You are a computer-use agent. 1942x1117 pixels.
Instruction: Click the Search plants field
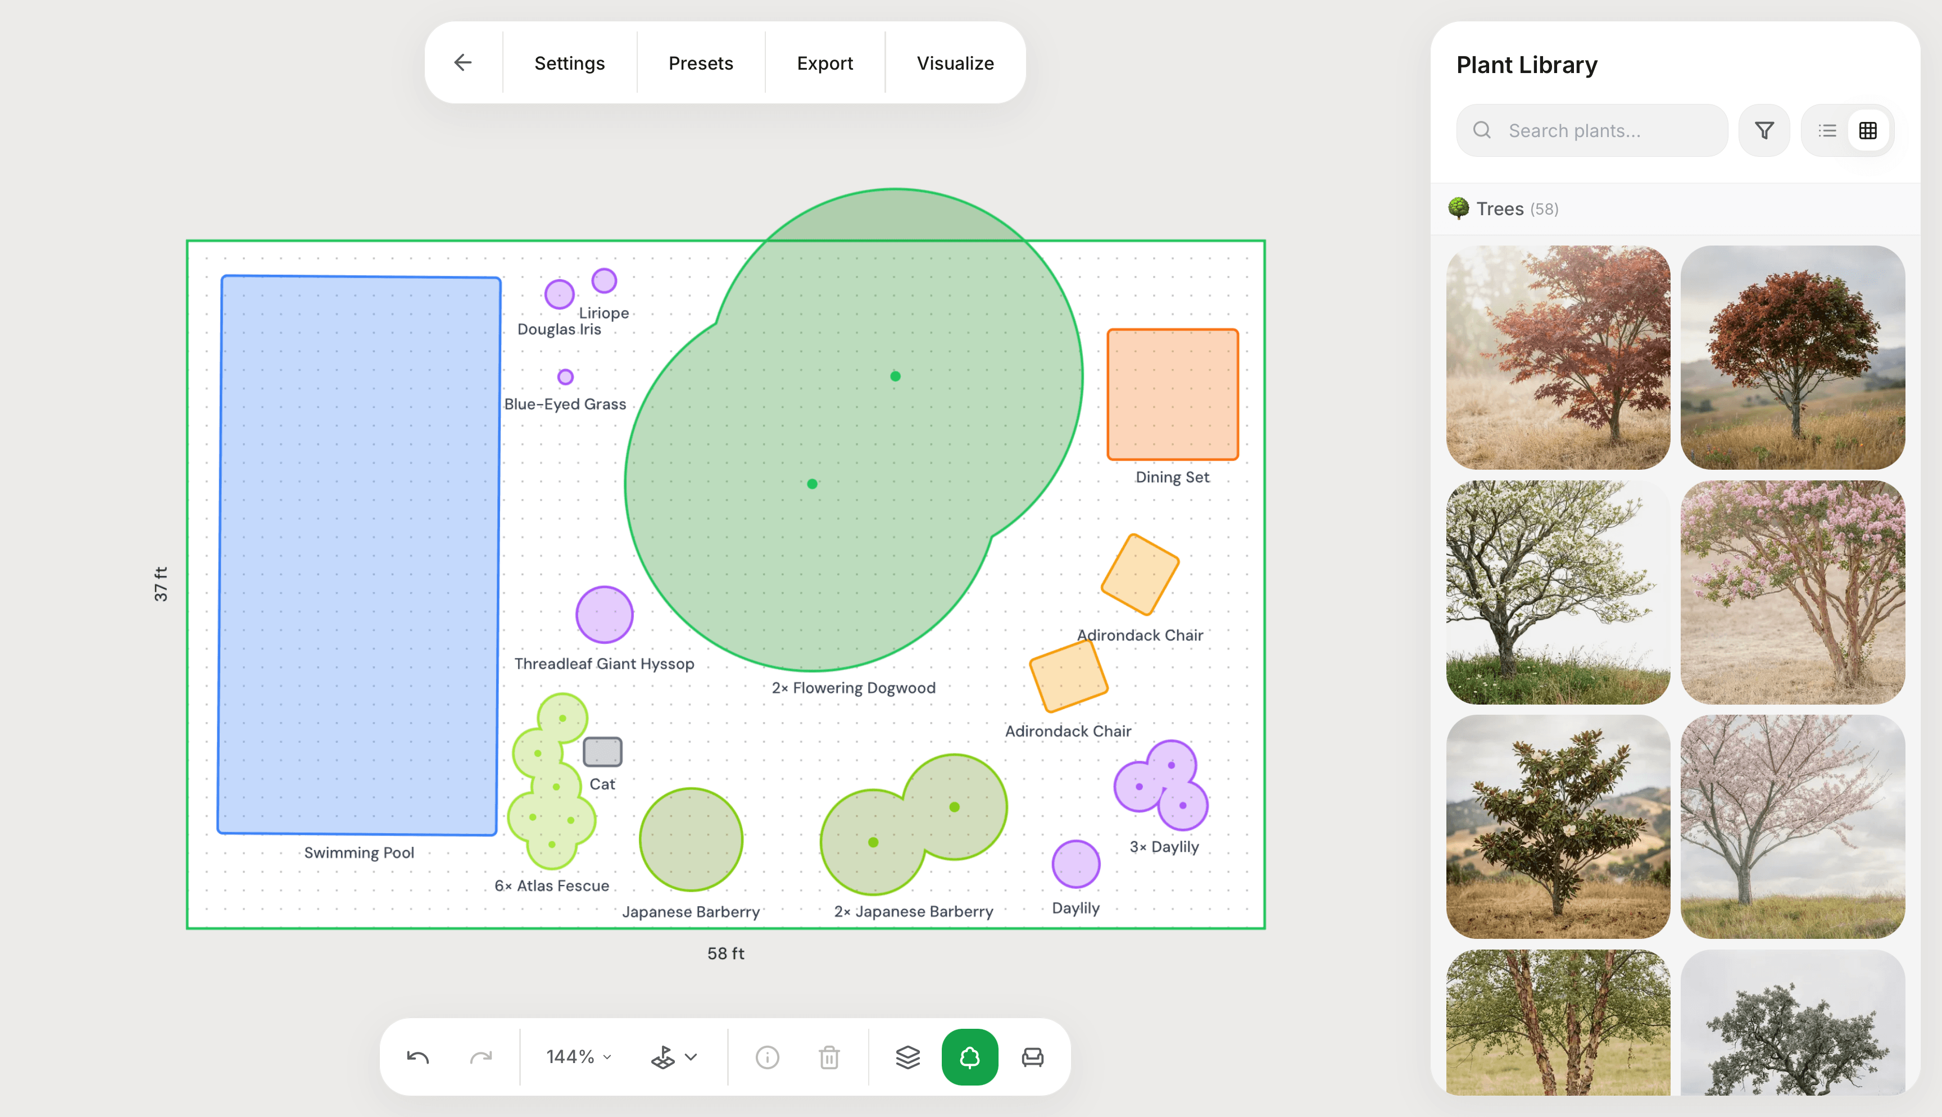1591,130
